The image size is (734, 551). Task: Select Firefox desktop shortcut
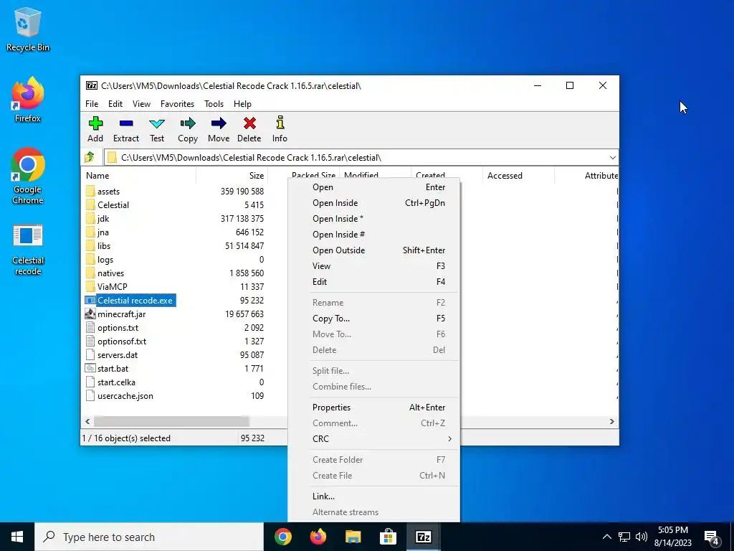pos(28,100)
